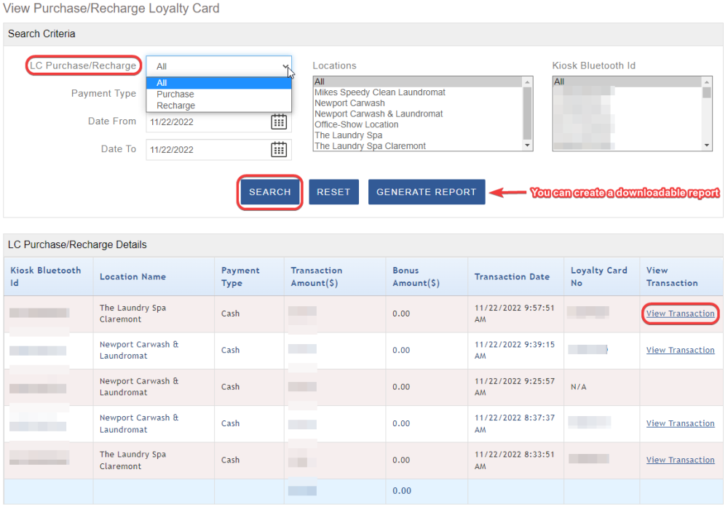This screenshot has width=728, height=507.
Task: Click the LC Purchase/Recharge Details section heading
Action: (77, 244)
